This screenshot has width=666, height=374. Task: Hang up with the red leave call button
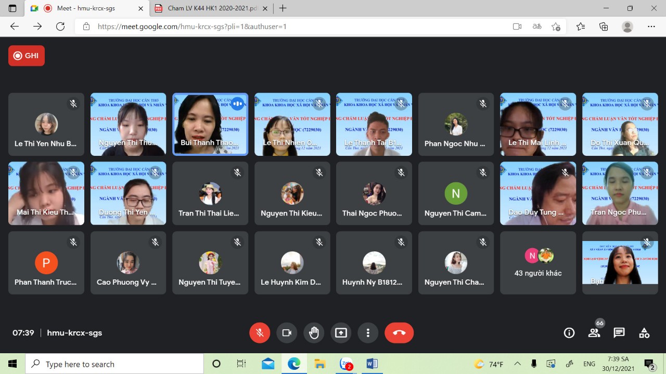click(399, 333)
